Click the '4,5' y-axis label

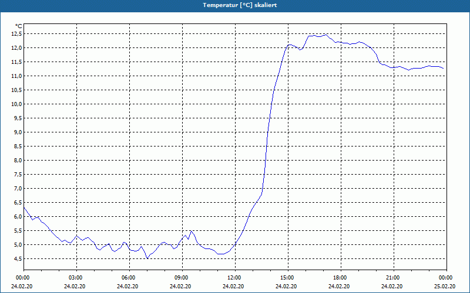[18, 258]
